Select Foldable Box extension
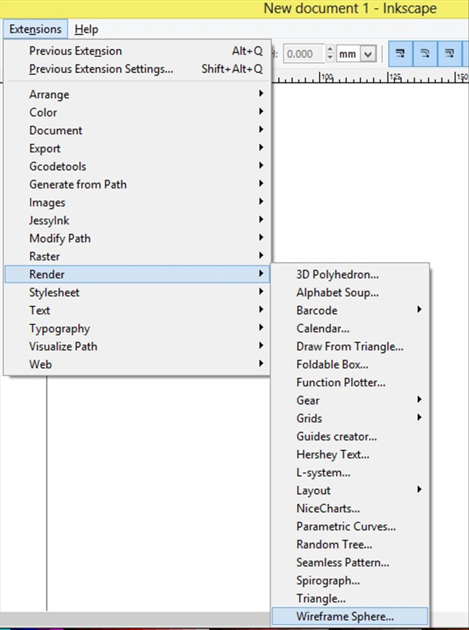Screen dimensions: 469x630 (x=350, y=365)
